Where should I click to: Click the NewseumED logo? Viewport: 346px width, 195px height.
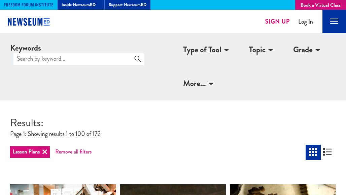(29, 22)
